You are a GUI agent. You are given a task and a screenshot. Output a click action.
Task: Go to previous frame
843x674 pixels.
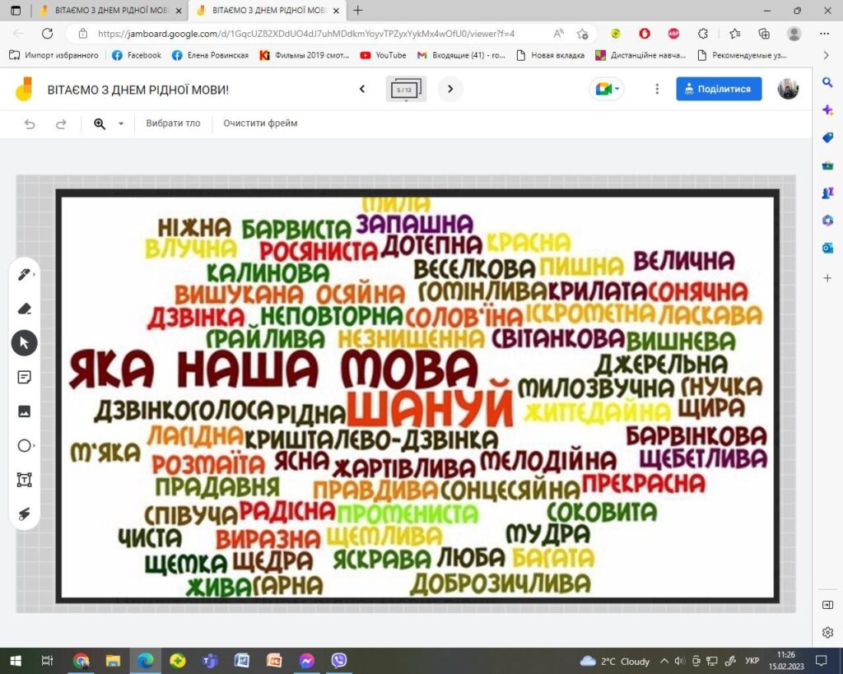point(362,89)
